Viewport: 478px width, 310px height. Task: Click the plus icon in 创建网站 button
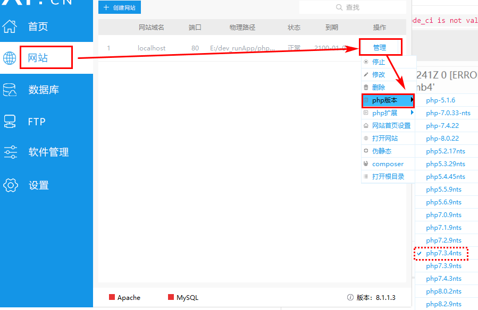pyautogui.click(x=106, y=7)
